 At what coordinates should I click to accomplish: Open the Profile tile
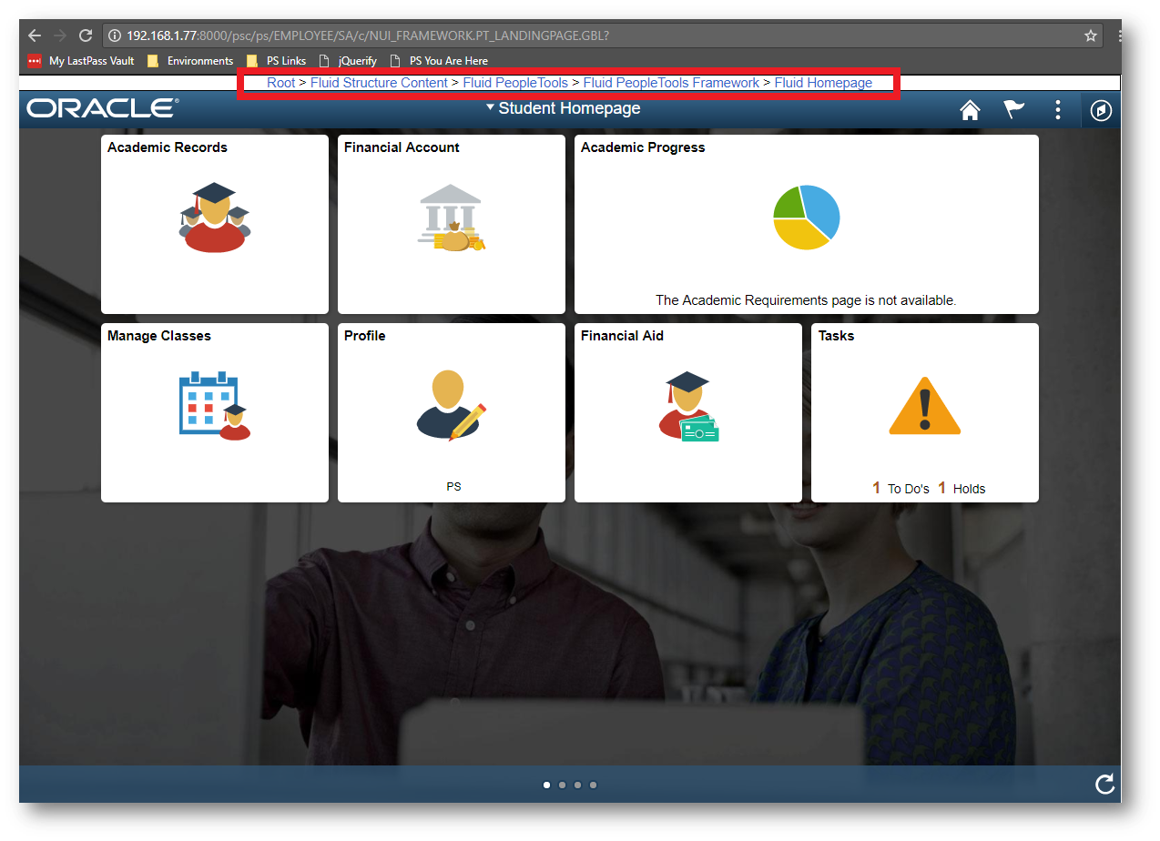point(451,411)
